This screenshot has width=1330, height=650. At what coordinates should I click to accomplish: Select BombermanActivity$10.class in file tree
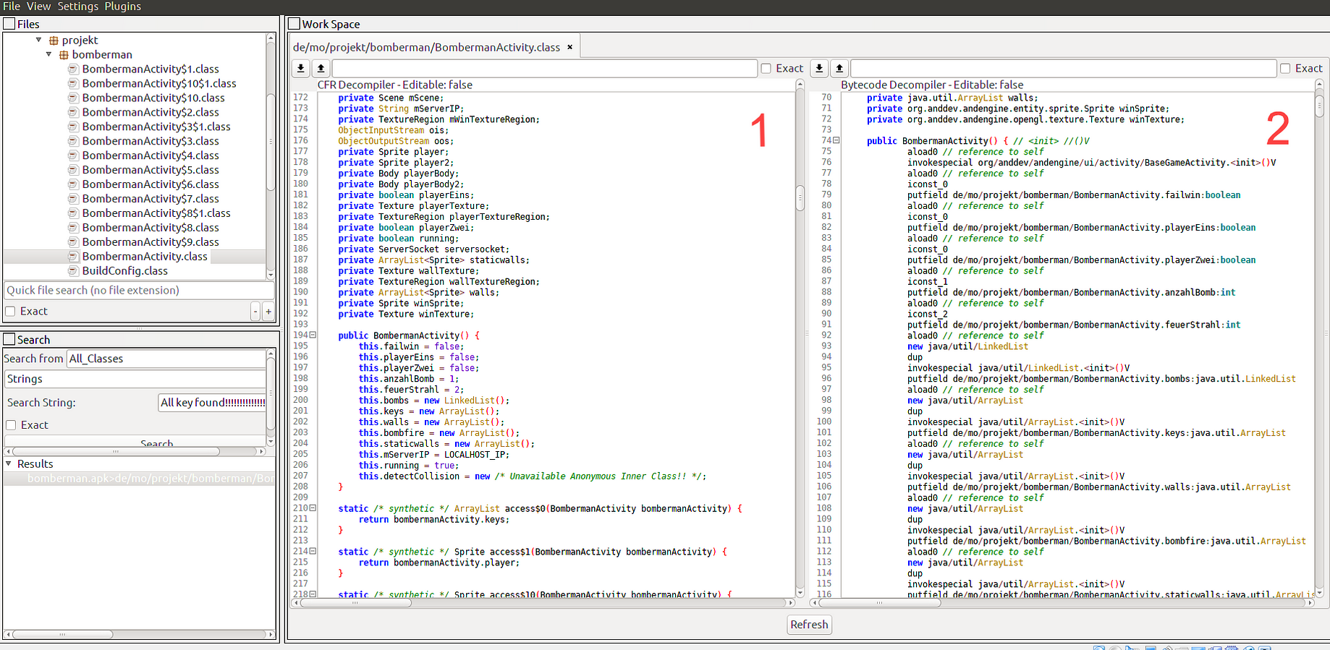point(153,98)
